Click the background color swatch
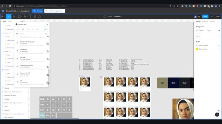 pyautogui.click(x=197, y=31)
